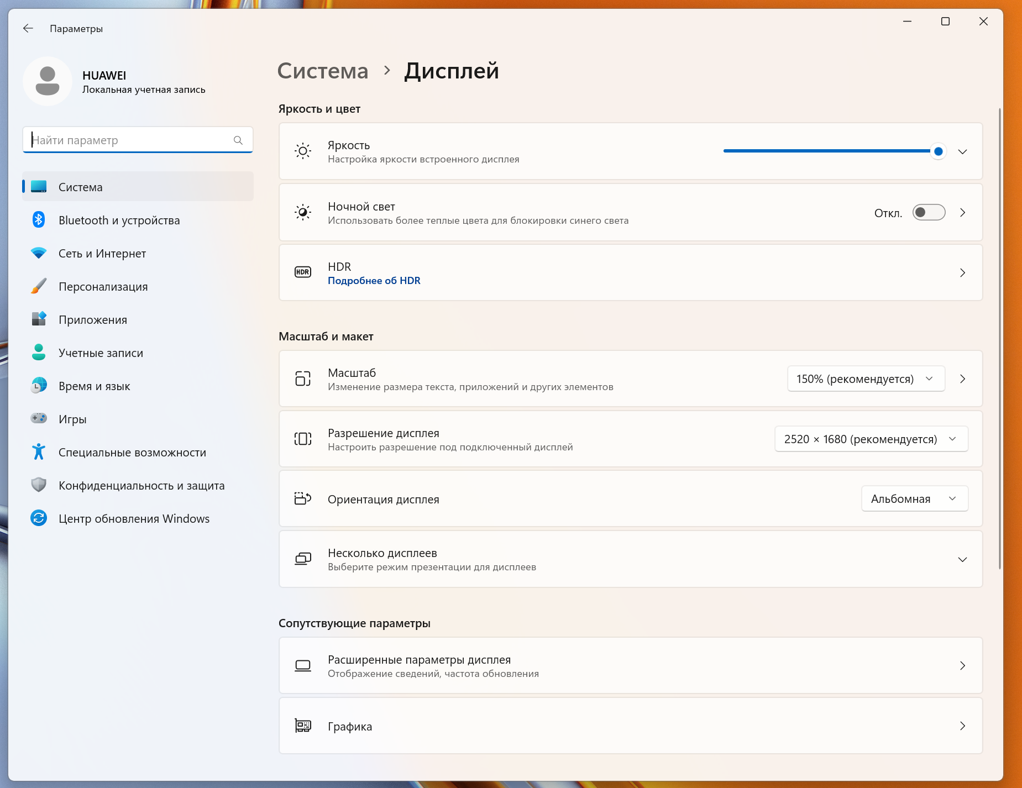The width and height of the screenshot is (1022, 788).
Task: Click the HDR icon
Action: click(x=303, y=272)
